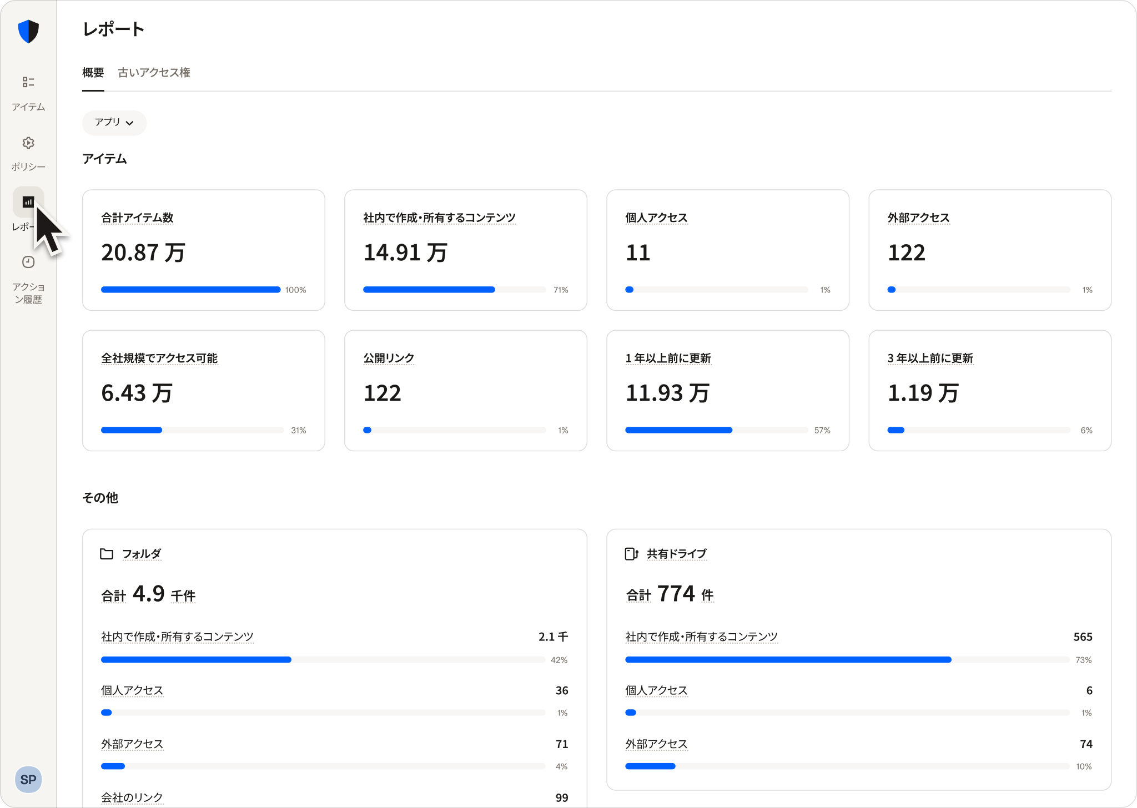Click the 71% progress bar
The height and width of the screenshot is (808, 1137).
coord(455,290)
